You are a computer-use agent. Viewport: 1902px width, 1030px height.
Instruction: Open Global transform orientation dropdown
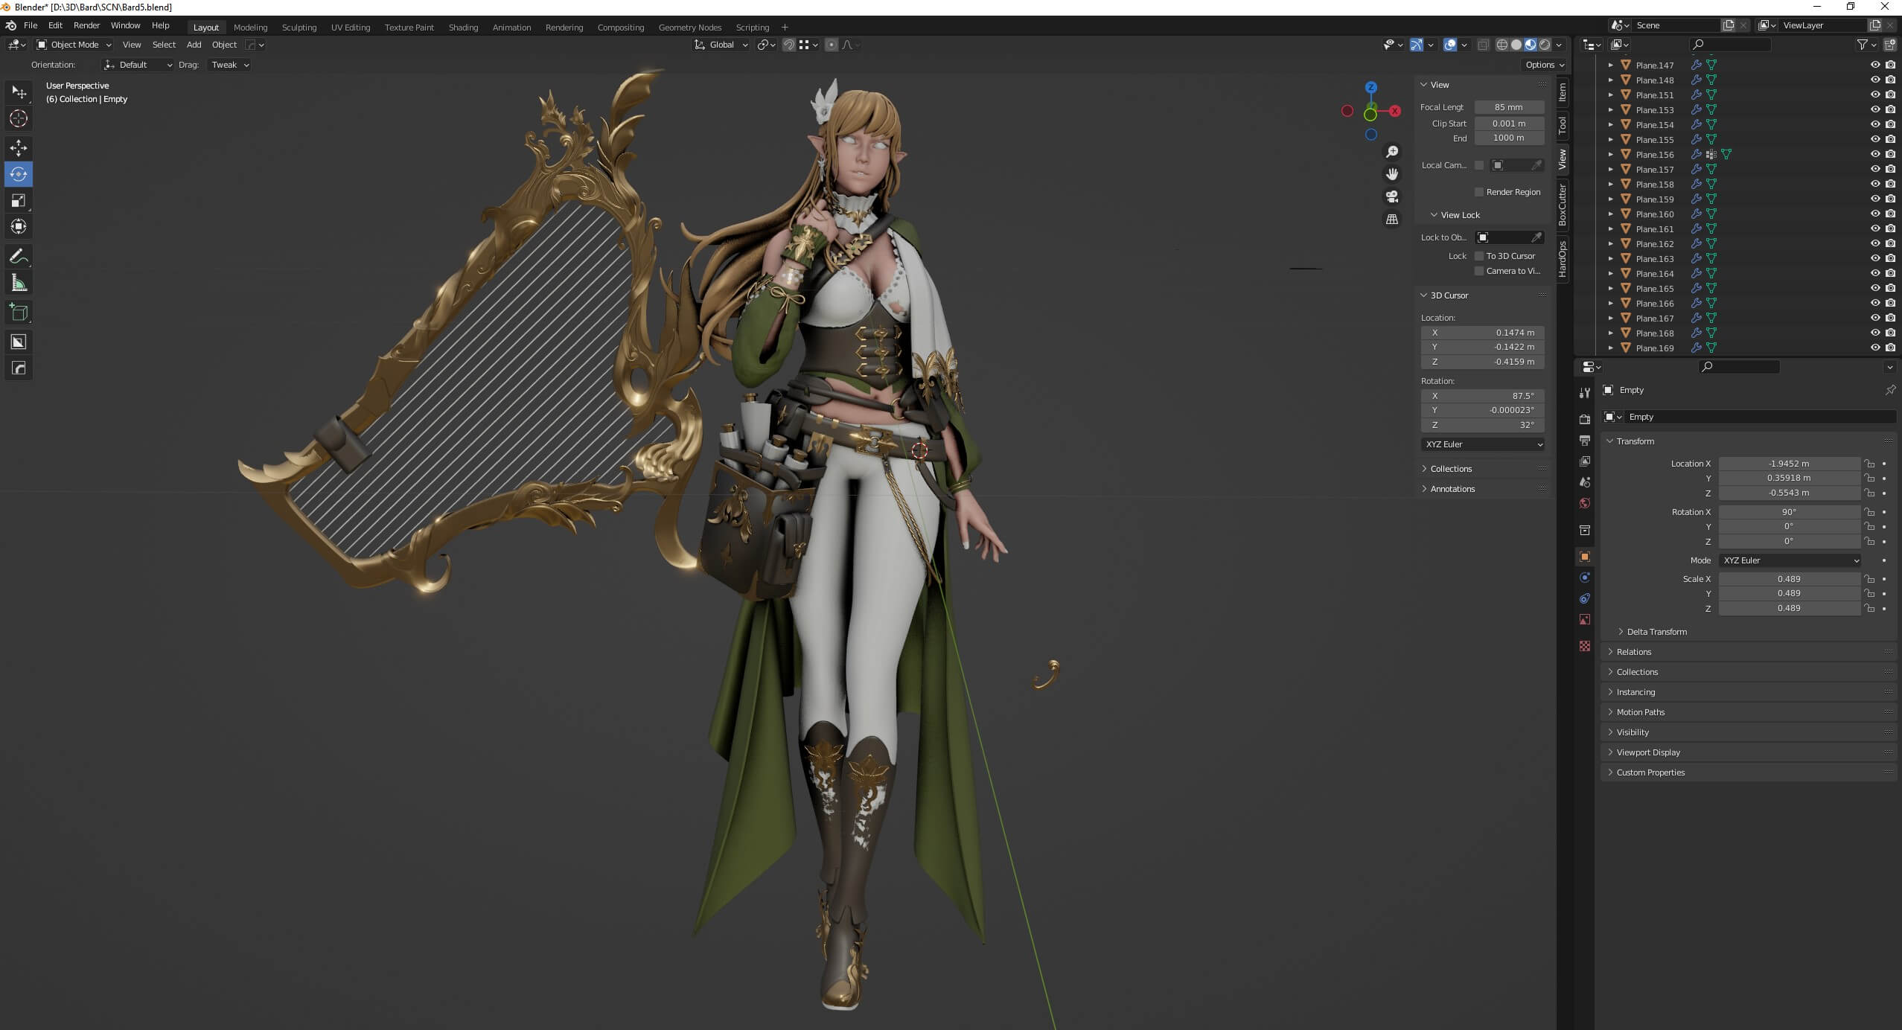[721, 45]
